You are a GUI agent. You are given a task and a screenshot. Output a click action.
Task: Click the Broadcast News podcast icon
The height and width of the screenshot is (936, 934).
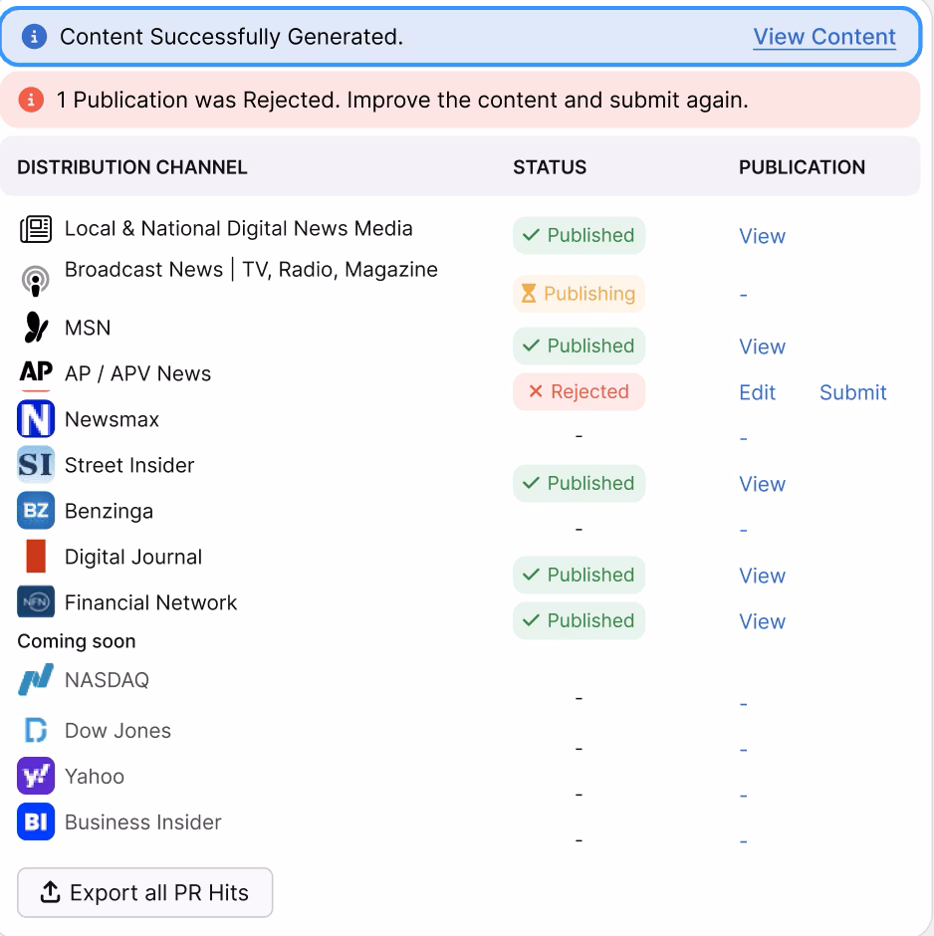36,282
